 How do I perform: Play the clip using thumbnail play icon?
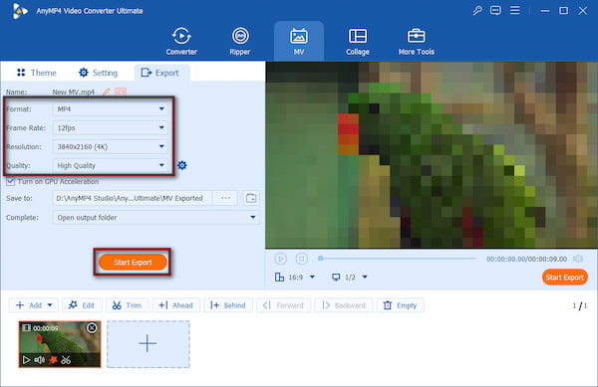(26, 359)
